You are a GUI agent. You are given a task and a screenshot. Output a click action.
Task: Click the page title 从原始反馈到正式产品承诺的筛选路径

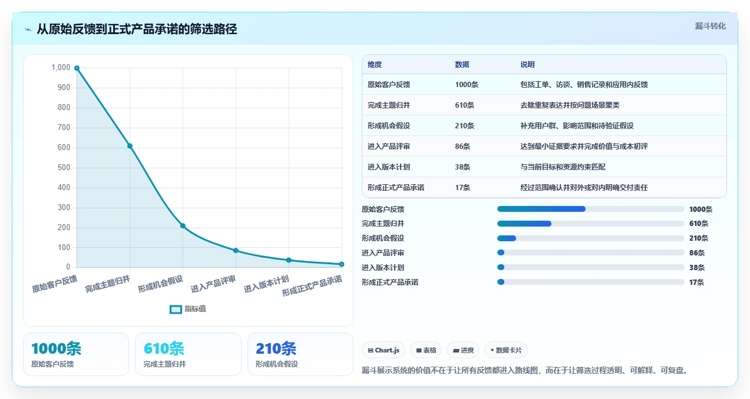click(x=137, y=29)
